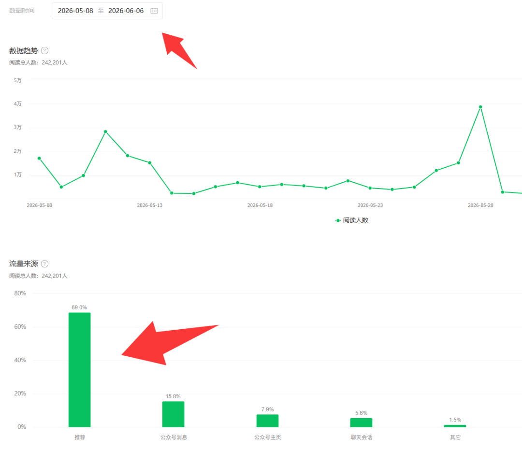This screenshot has width=522, height=451.
Task: Click the trend chart's 阅读总人数 242,201人 text
Action: [38, 62]
